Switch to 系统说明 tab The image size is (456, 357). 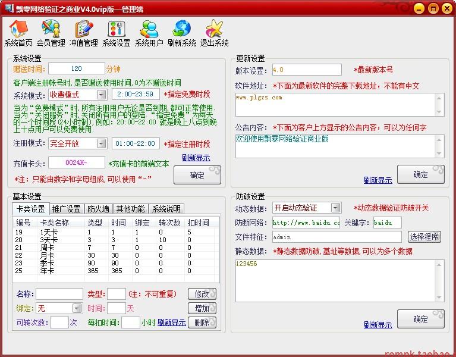166,209
